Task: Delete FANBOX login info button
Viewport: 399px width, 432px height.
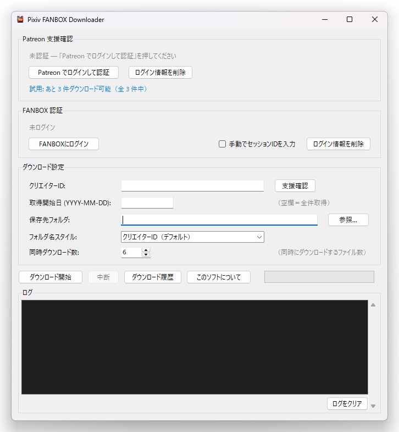Action: [338, 144]
